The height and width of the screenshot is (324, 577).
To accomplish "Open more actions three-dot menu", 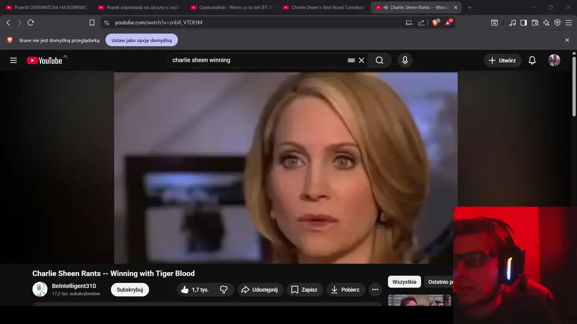I will (x=375, y=290).
